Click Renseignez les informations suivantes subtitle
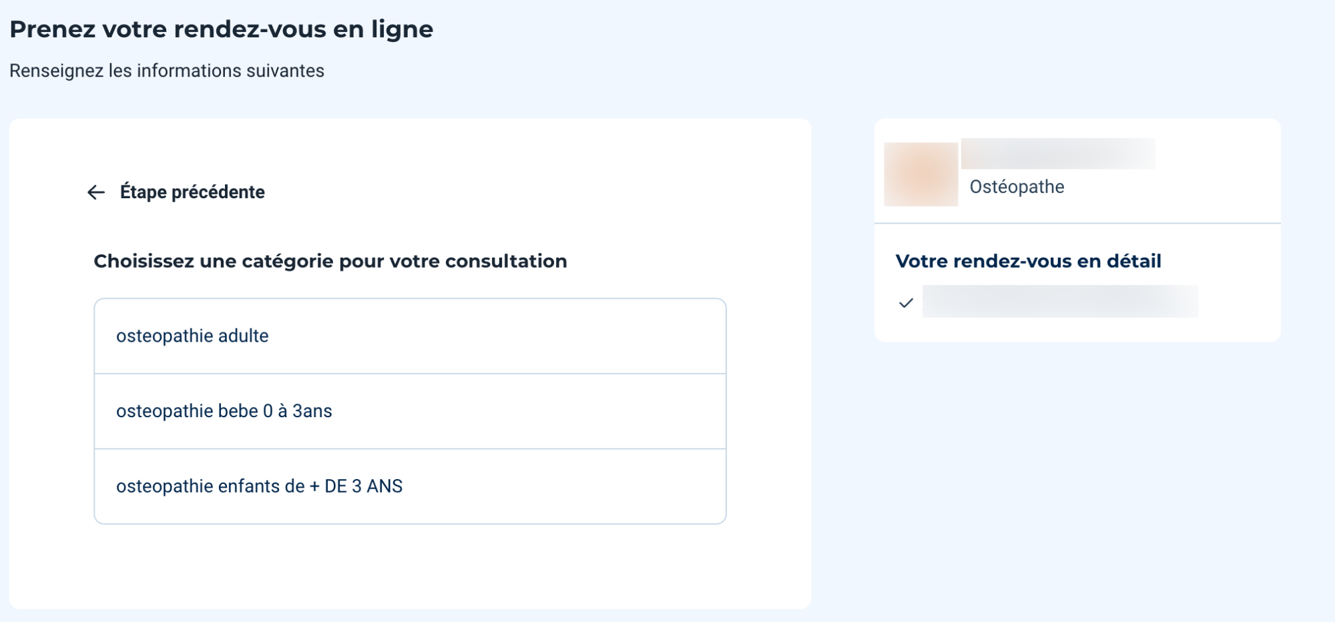This screenshot has height=622, width=1335. click(167, 71)
